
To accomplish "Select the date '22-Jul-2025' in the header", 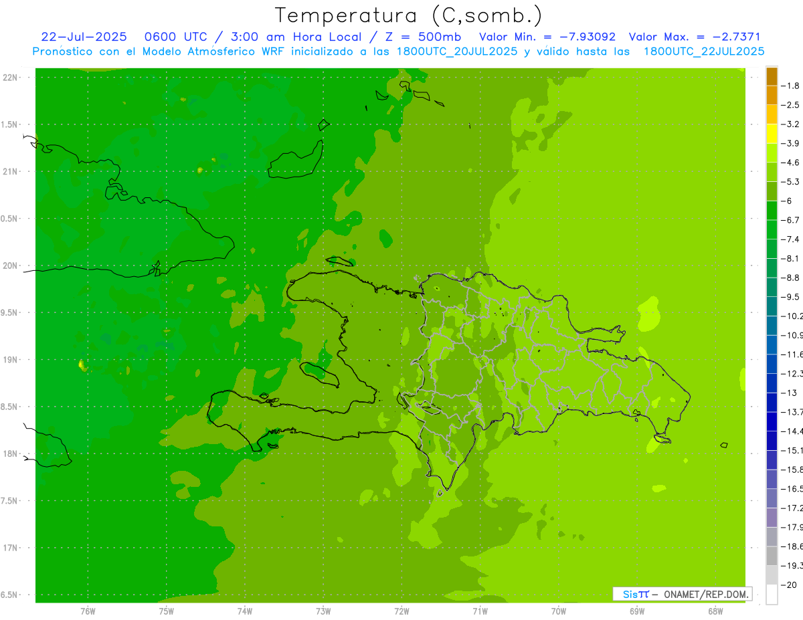I will [84, 37].
